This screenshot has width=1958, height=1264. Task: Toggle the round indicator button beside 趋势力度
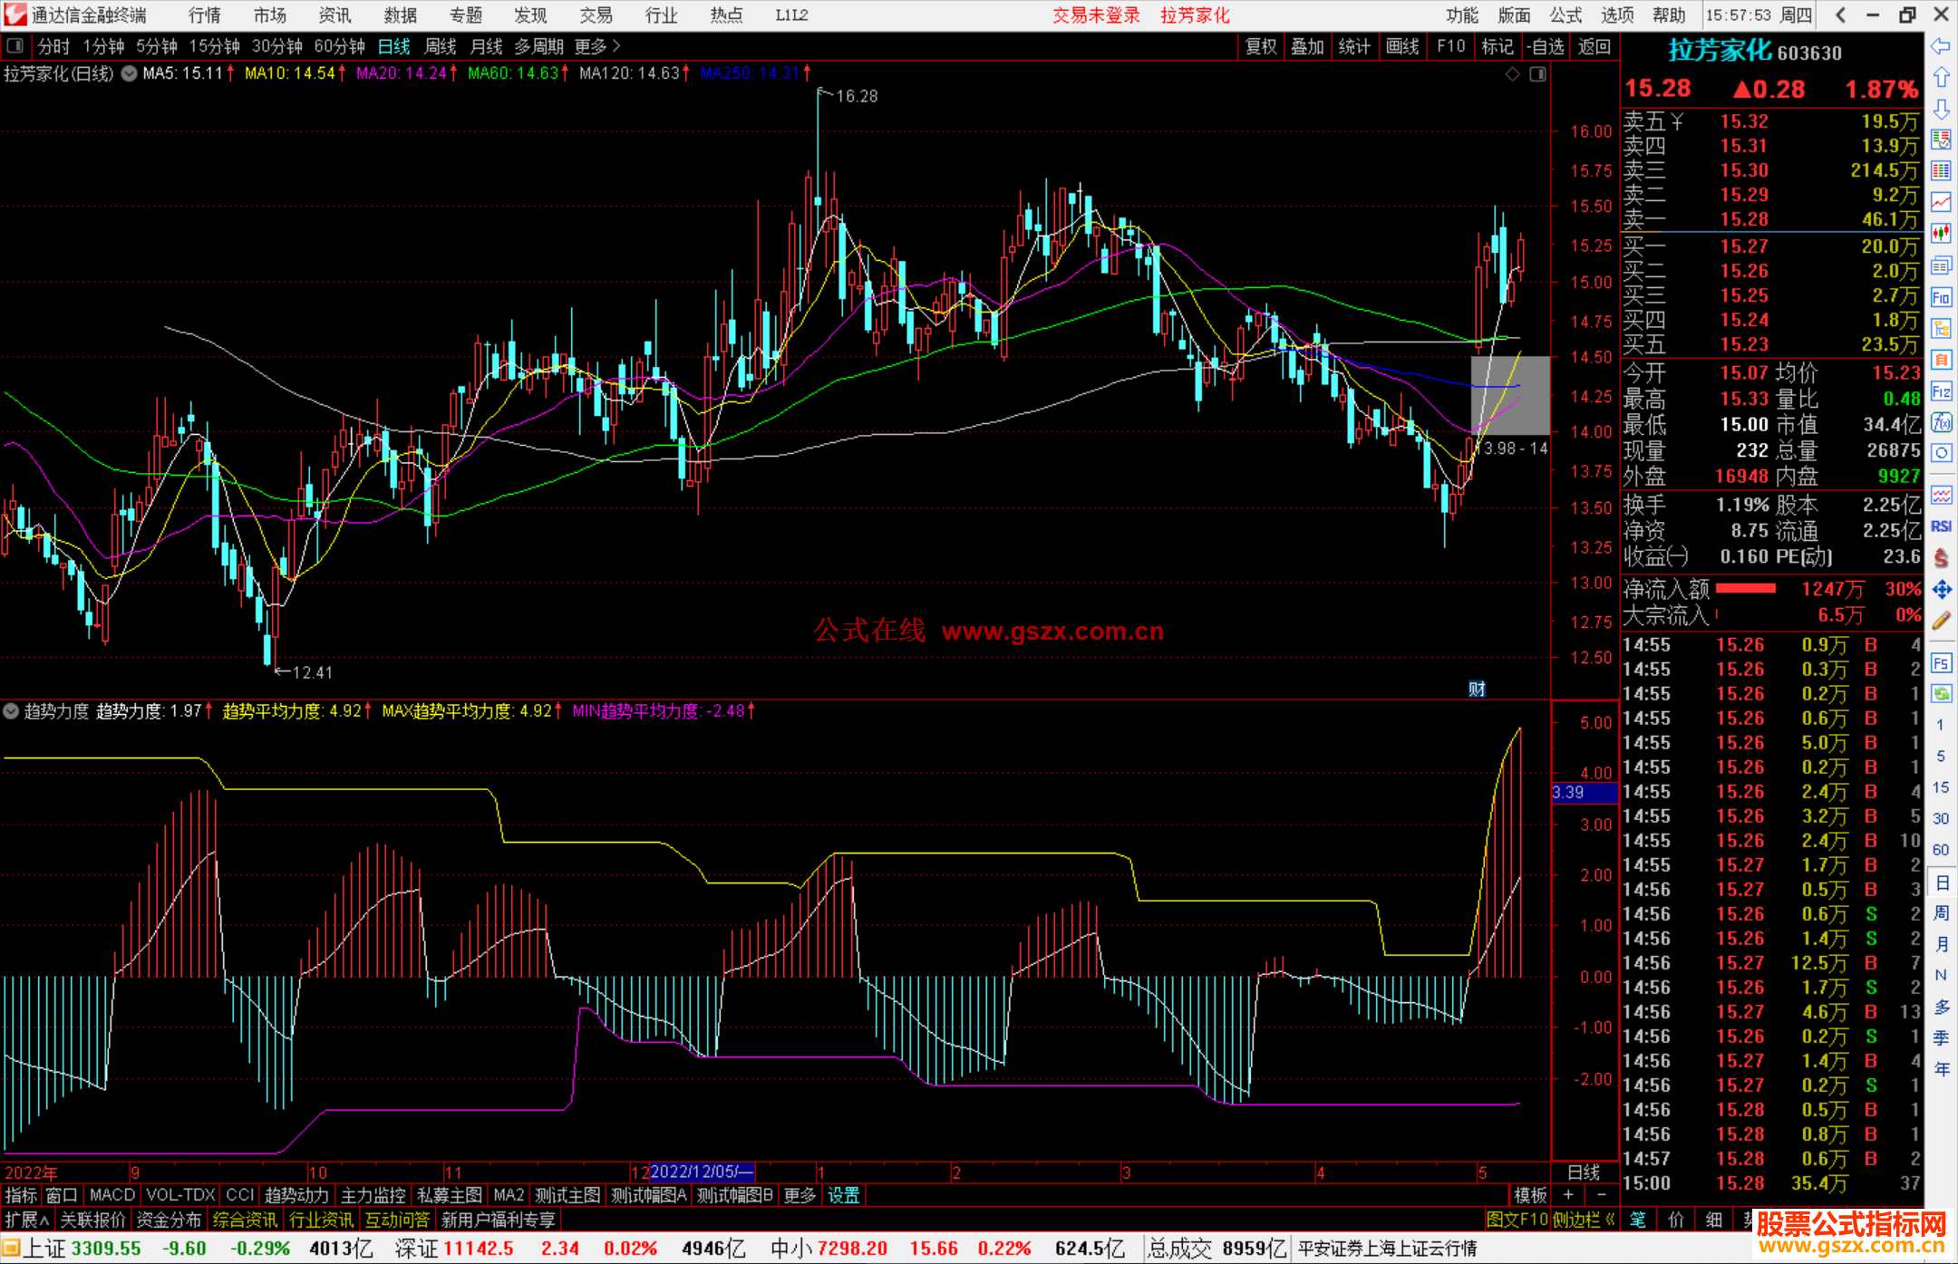[x=11, y=711]
